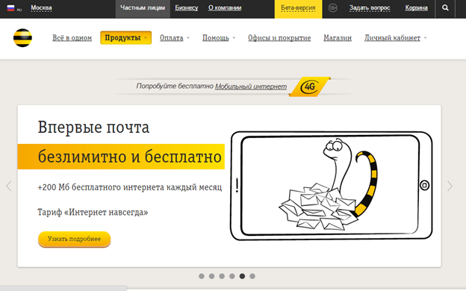The image size is (466, 291).
Task: Click the snake on phone illustration
Action: [x=332, y=186]
